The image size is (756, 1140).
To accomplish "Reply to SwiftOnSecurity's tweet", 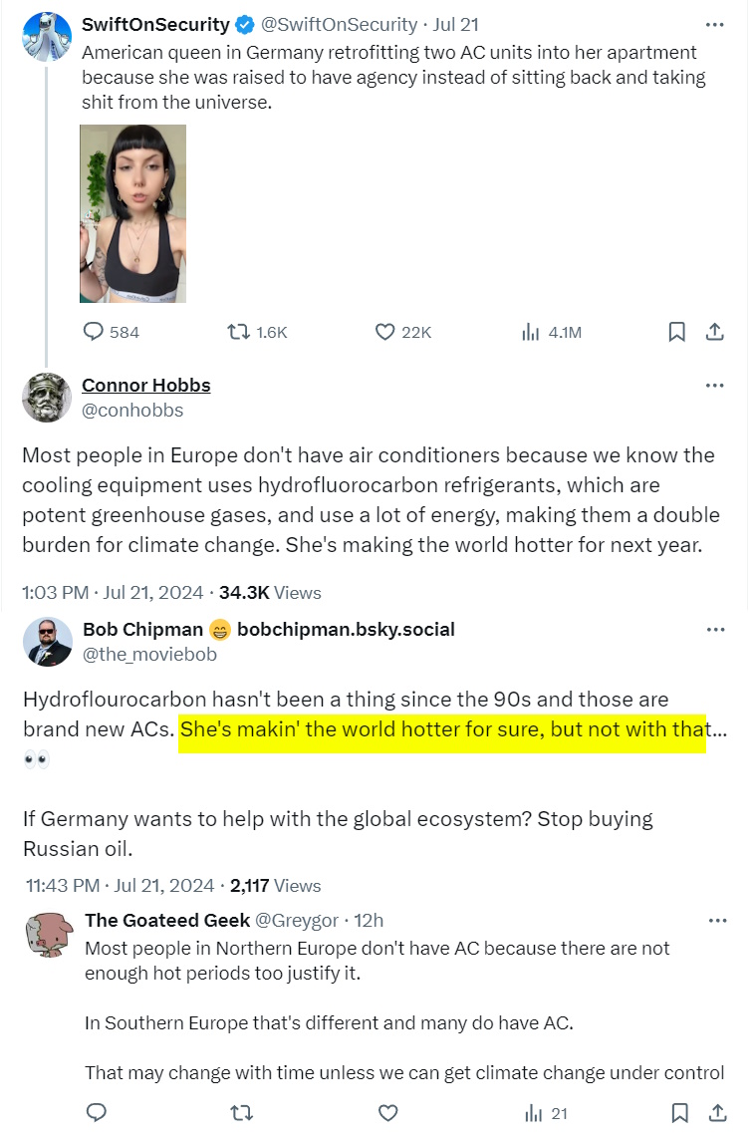I will (x=94, y=332).
